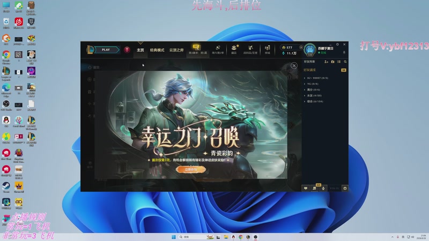429x241 pixels.
Task: Select NetEase Cloud Music desktop icon
Action: [x=19, y=23]
